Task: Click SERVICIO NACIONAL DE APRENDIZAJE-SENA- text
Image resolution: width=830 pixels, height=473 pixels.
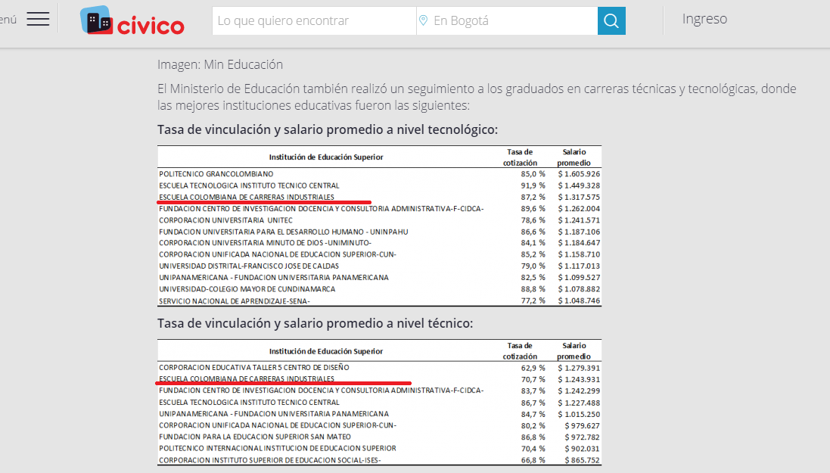Action: pyautogui.click(x=235, y=301)
